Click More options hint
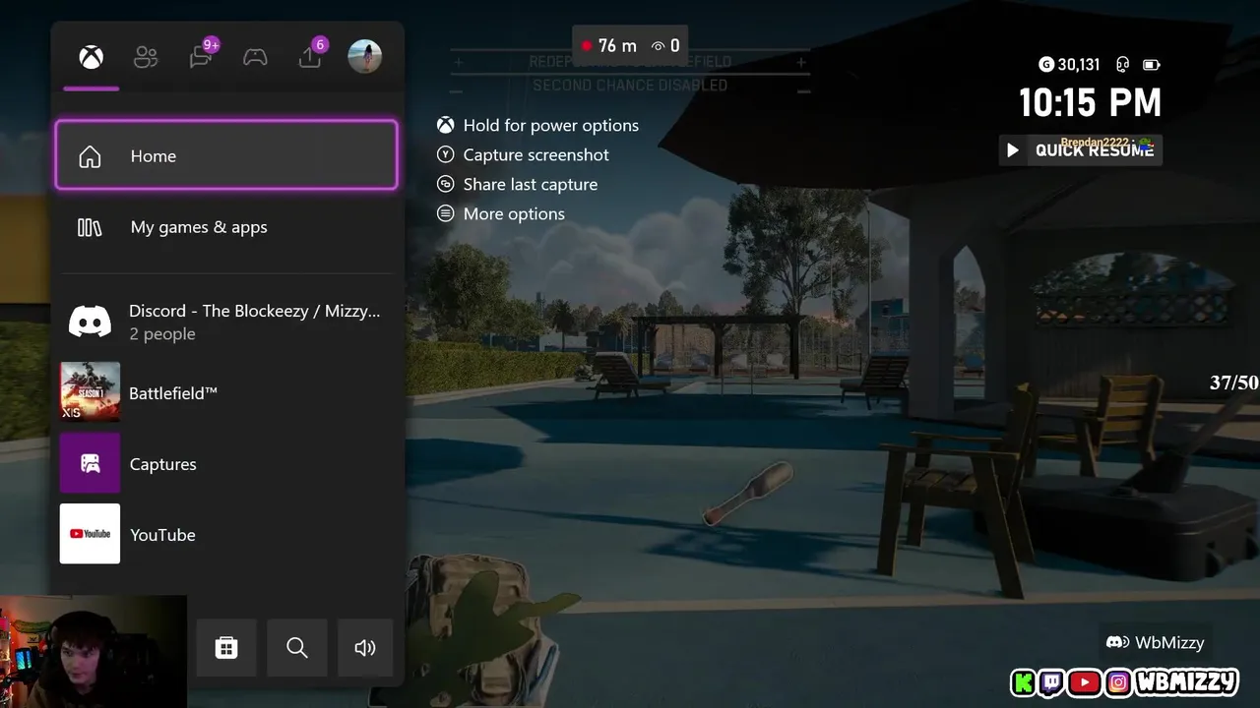The image size is (1260, 708). (514, 213)
